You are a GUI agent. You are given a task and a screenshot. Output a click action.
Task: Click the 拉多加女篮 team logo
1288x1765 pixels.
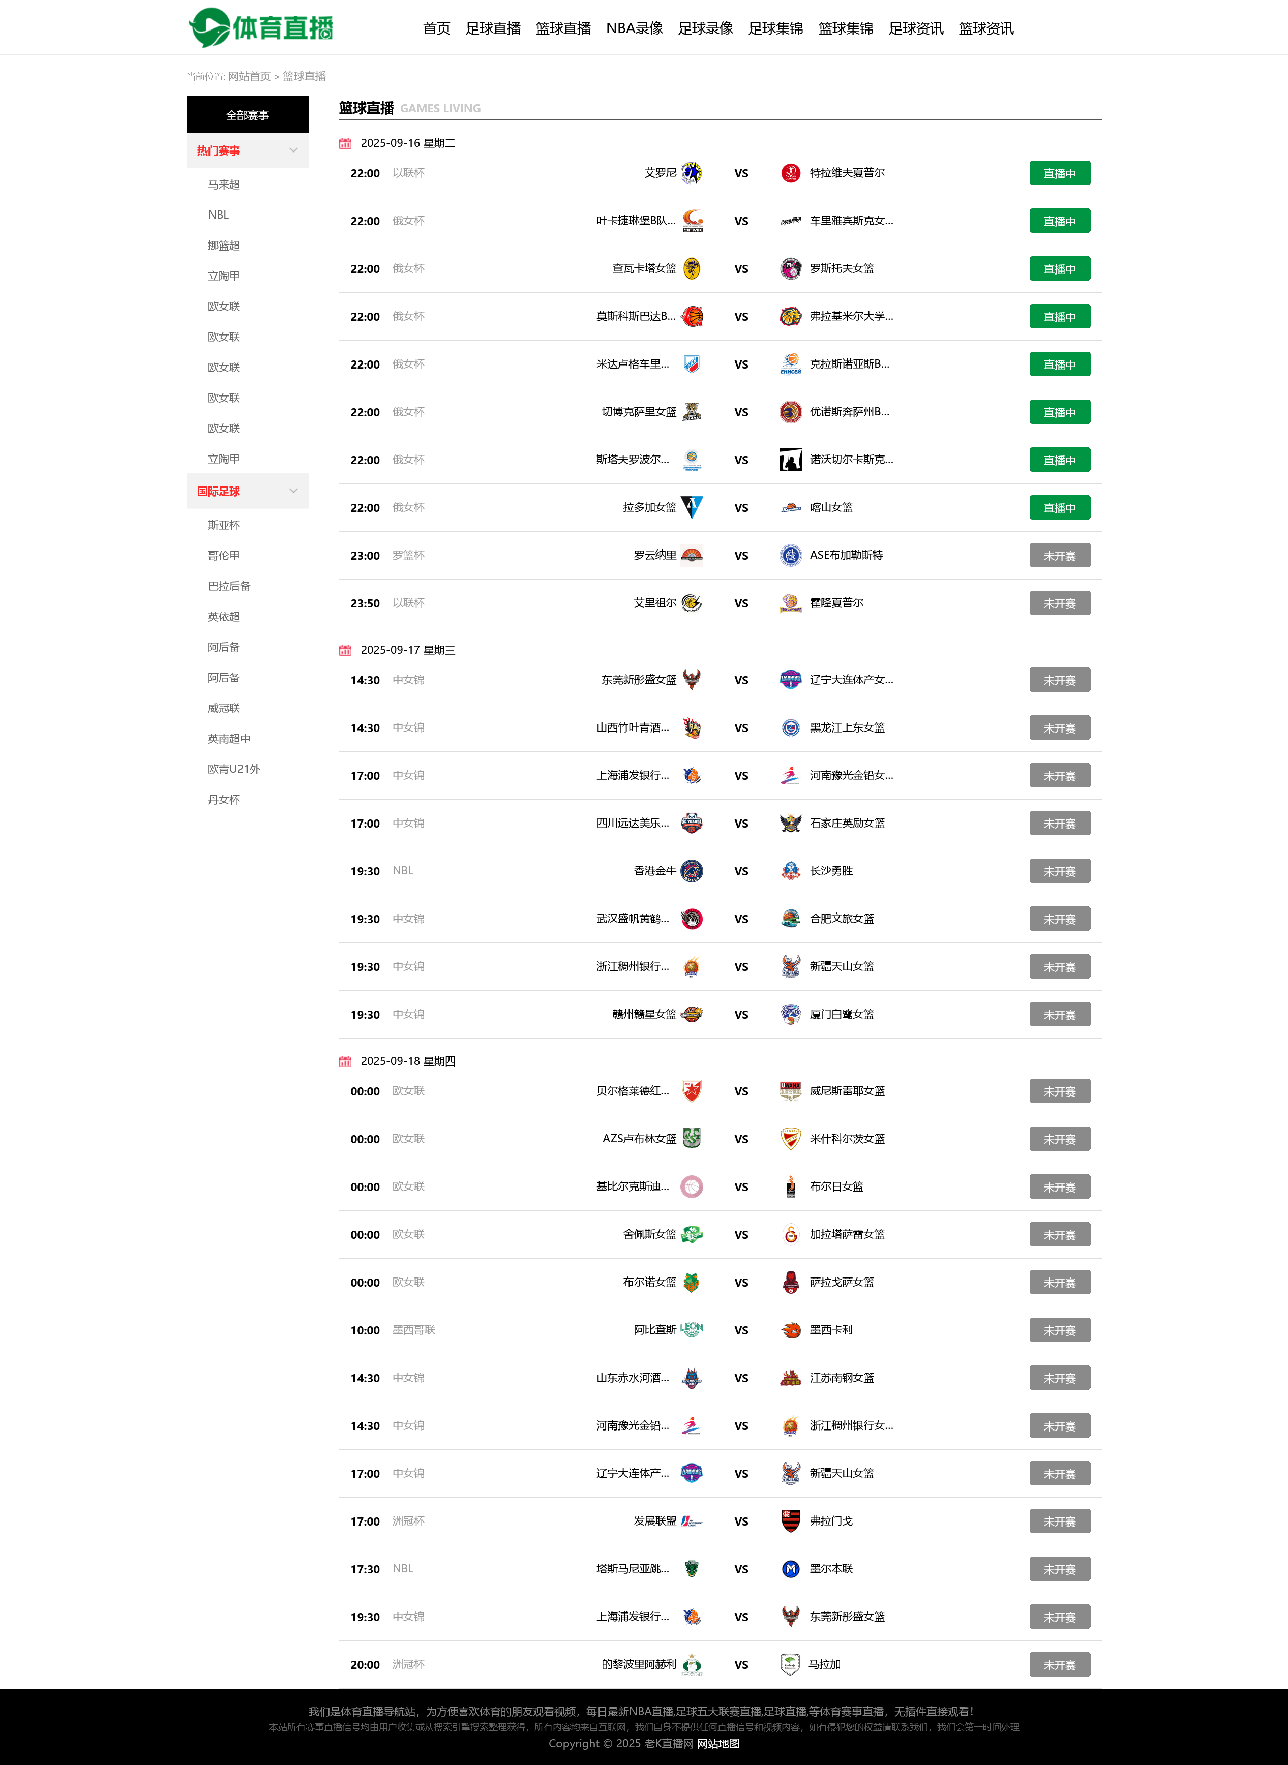(x=692, y=507)
